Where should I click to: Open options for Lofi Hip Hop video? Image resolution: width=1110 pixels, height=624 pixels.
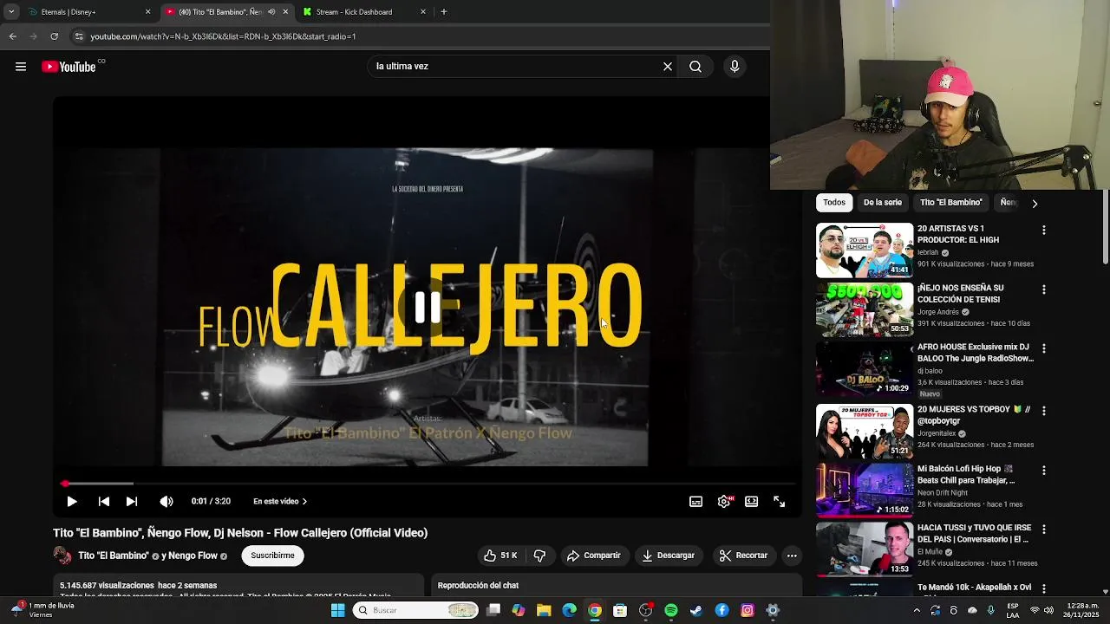click(1044, 471)
